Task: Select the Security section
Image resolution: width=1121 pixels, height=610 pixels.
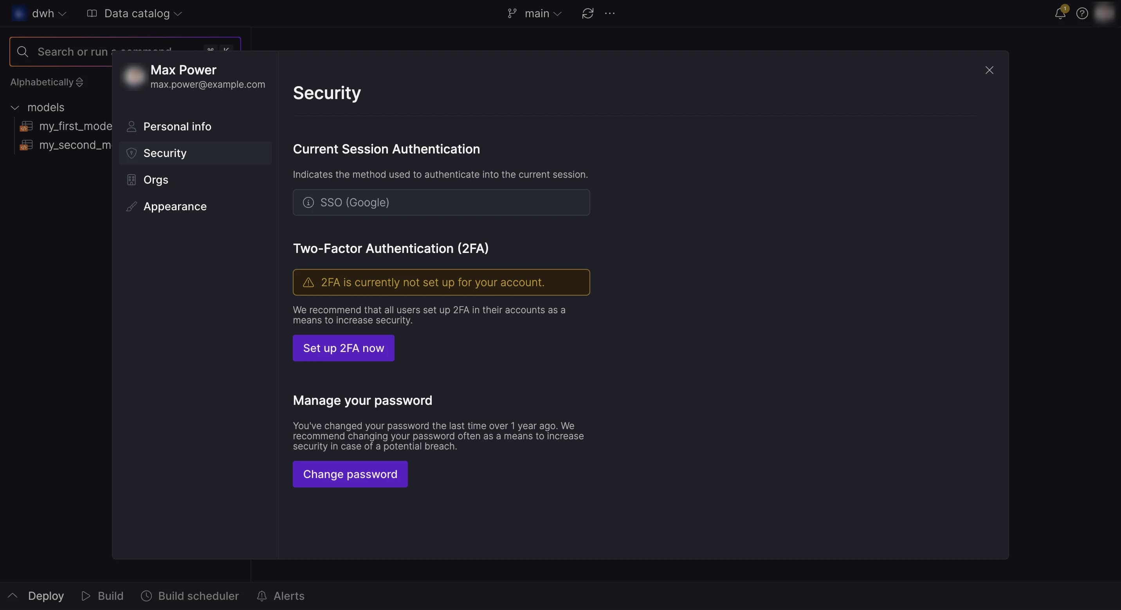Action: tap(195, 153)
